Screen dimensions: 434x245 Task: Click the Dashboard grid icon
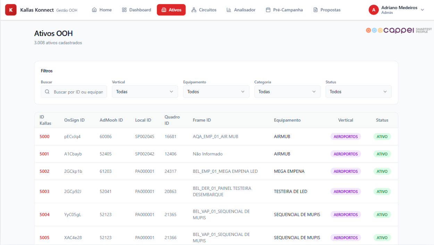pos(124,10)
